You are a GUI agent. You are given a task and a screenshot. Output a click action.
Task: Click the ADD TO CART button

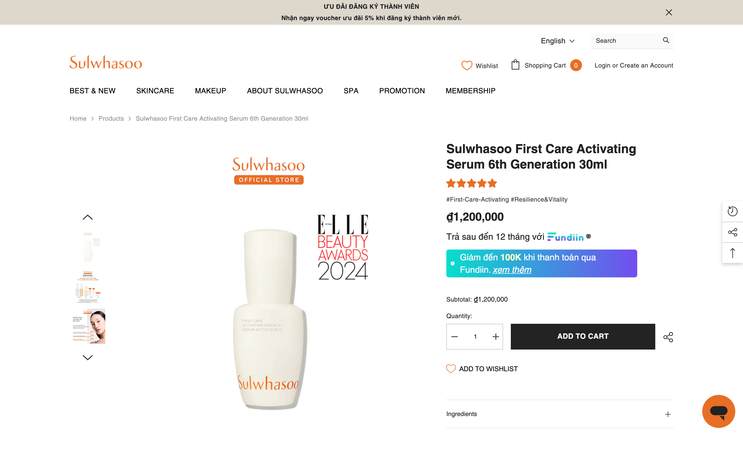[583, 336]
